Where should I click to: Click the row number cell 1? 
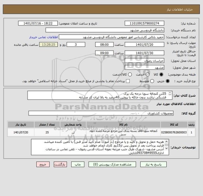[191, 132]
